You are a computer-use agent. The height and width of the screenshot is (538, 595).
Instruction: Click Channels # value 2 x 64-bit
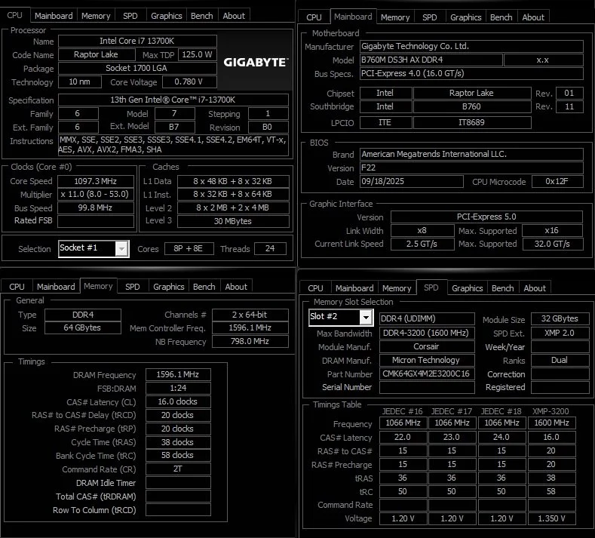click(x=250, y=315)
